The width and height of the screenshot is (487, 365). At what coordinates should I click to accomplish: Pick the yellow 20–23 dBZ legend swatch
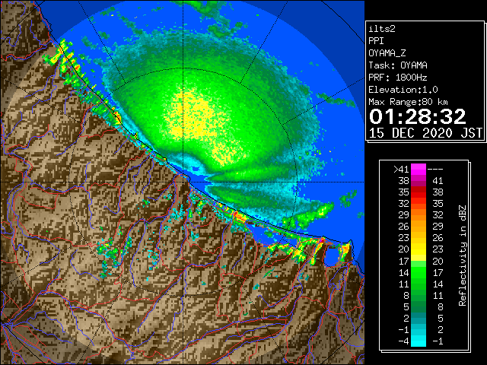click(x=419, y=249)
